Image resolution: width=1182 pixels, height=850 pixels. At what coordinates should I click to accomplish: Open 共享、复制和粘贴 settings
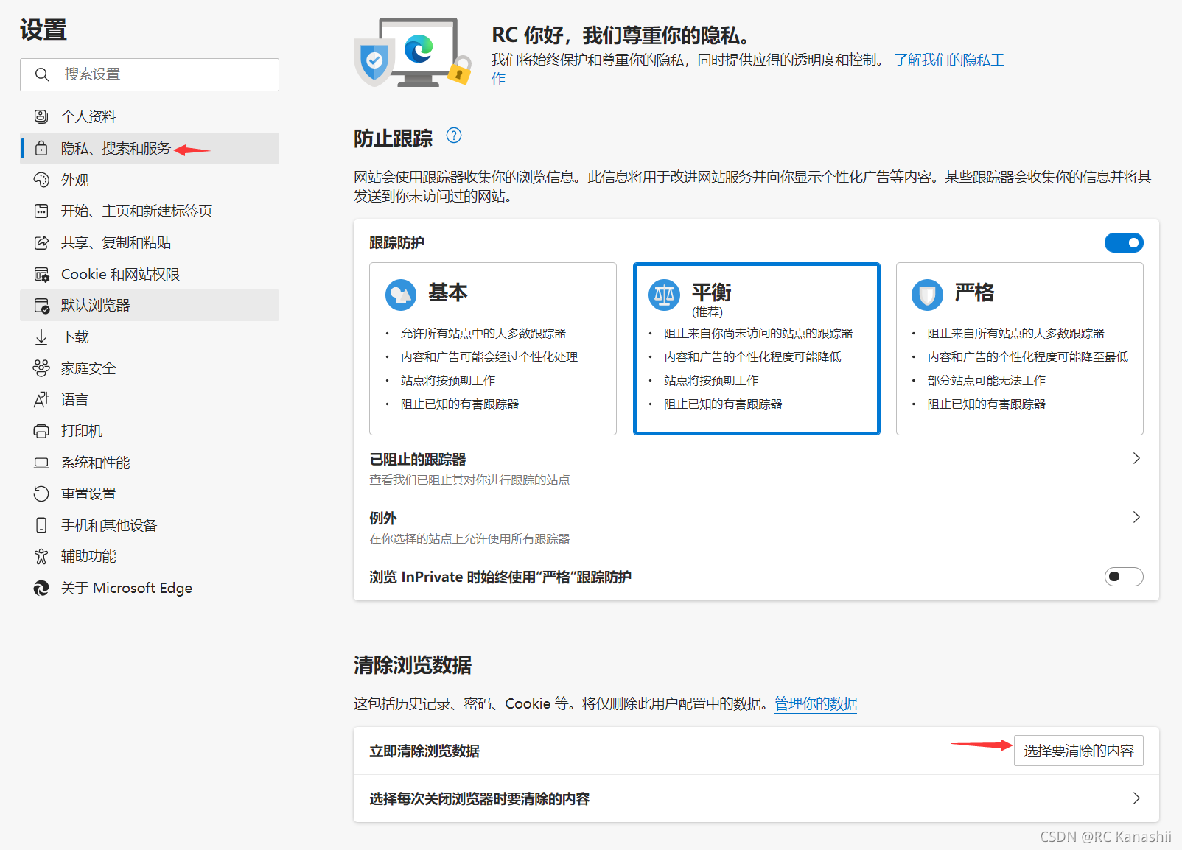150,242
